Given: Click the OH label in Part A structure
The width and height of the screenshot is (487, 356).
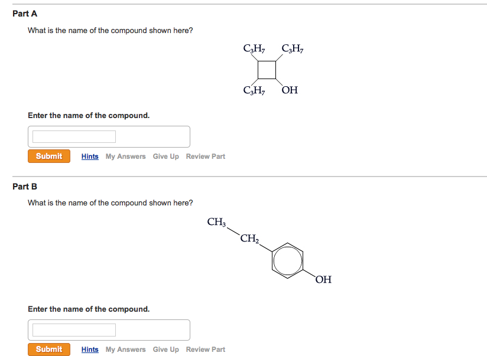Looking at the screenshot, I should point(290,89).
